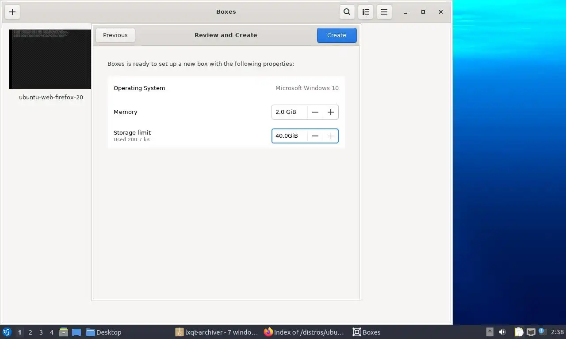Click the Operating System label
The width and height of the screenshot is (566, 339).
click(139, 88)
